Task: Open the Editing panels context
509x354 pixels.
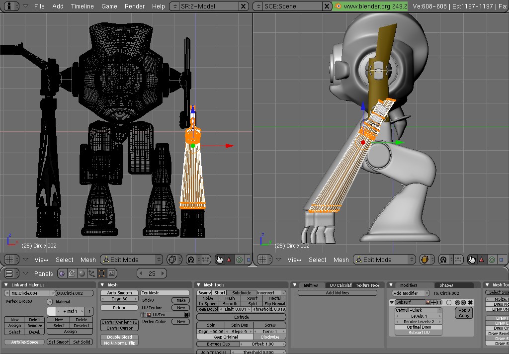Action: 101,273
